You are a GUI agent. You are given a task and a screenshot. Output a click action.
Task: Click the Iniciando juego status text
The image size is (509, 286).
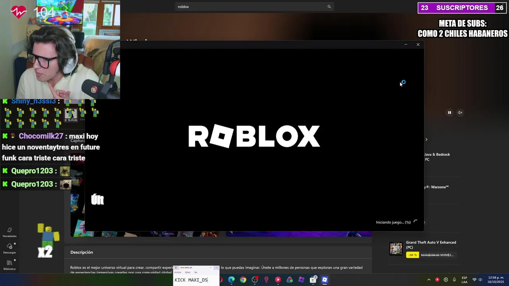pyautogui.click(x=393, y=222)
